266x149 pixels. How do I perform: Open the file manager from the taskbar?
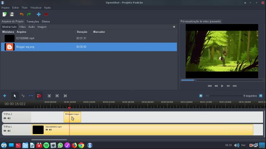click(25, 145)
